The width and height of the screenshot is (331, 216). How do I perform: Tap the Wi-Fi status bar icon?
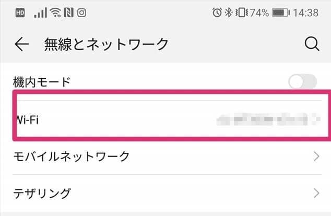point(55,13)
